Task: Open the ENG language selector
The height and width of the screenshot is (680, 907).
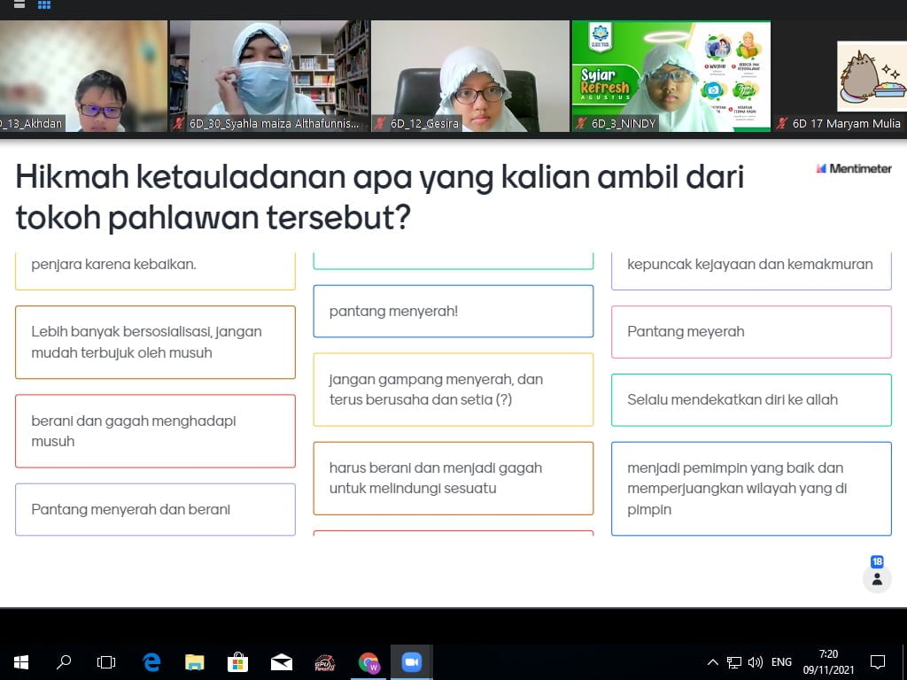Action: coord(781,661)
